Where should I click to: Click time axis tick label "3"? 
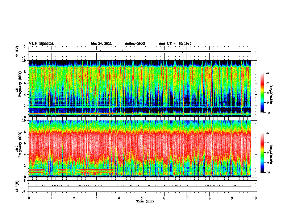[x=96, y=198]
